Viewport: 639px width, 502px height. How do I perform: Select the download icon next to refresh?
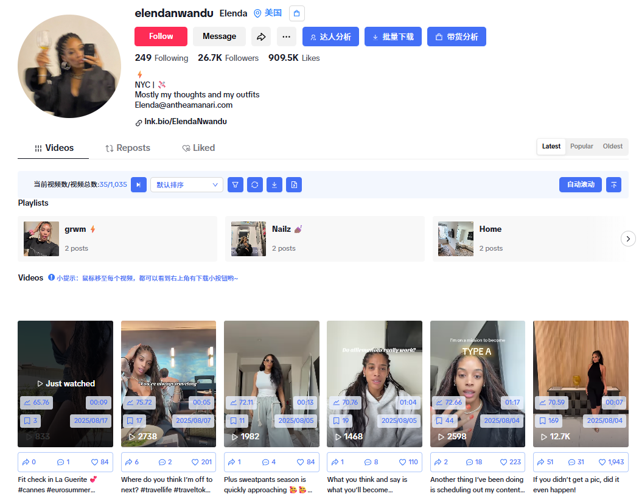coord(274,184)
